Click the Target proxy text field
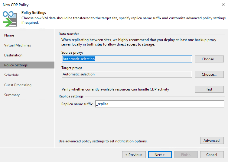Image resolution: width=228 pixels, height=162 pixels. click(x=127, y=74)
